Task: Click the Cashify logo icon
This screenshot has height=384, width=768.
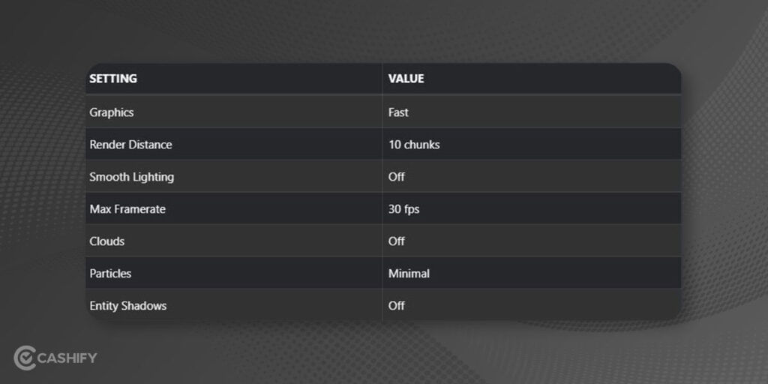Action: pyautogui.click(x=25, y=358)
